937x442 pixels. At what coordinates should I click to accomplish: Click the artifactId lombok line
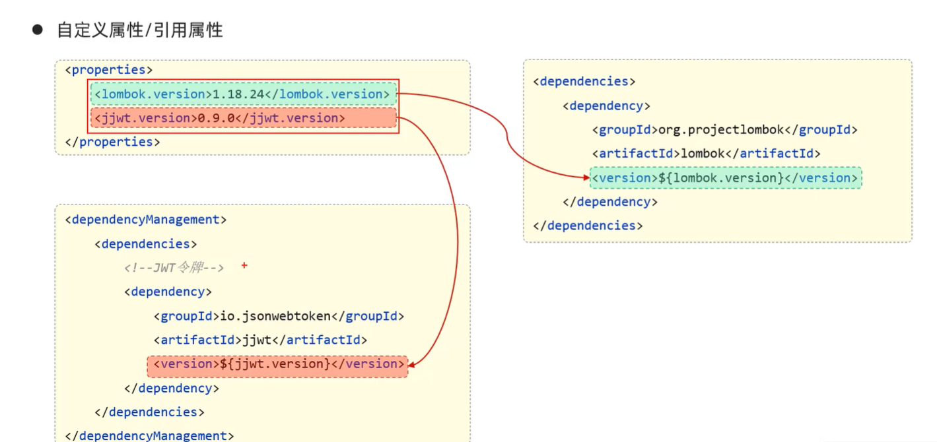(x=706, y=154)
